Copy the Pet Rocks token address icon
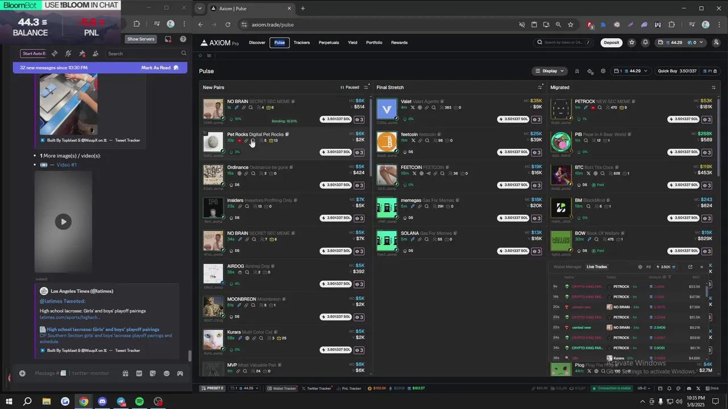This screenshot has height=409, width=728. coord(287,135)
